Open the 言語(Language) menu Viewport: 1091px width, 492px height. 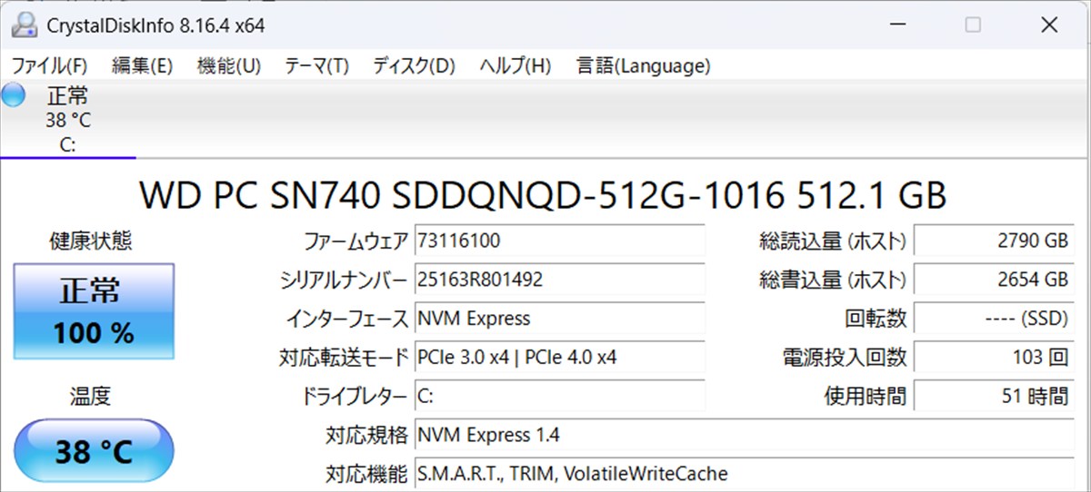tap(643, 65)
